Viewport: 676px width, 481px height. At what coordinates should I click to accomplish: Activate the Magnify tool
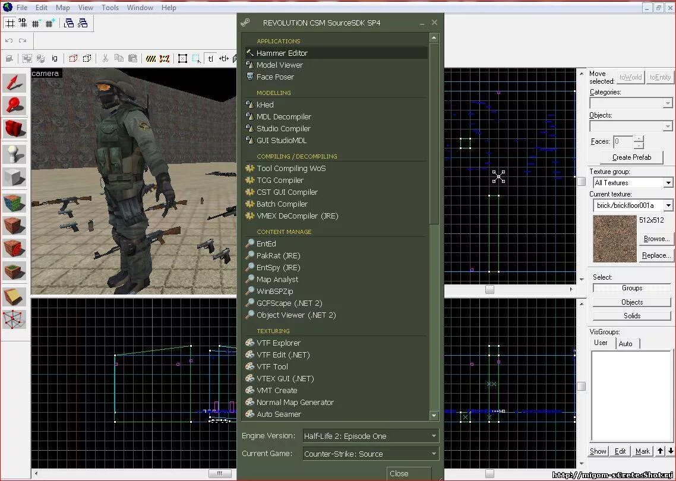click(14, 106)
